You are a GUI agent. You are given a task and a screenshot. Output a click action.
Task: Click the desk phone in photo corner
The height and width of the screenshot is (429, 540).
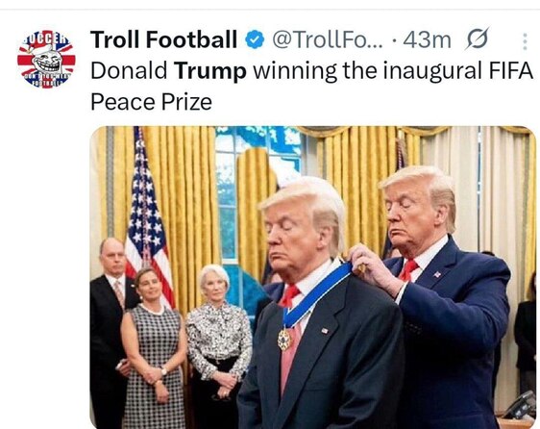tap(520, 406)
